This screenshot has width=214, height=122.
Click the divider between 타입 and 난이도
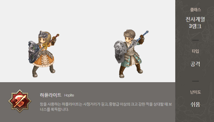click(x=196, y=81)
